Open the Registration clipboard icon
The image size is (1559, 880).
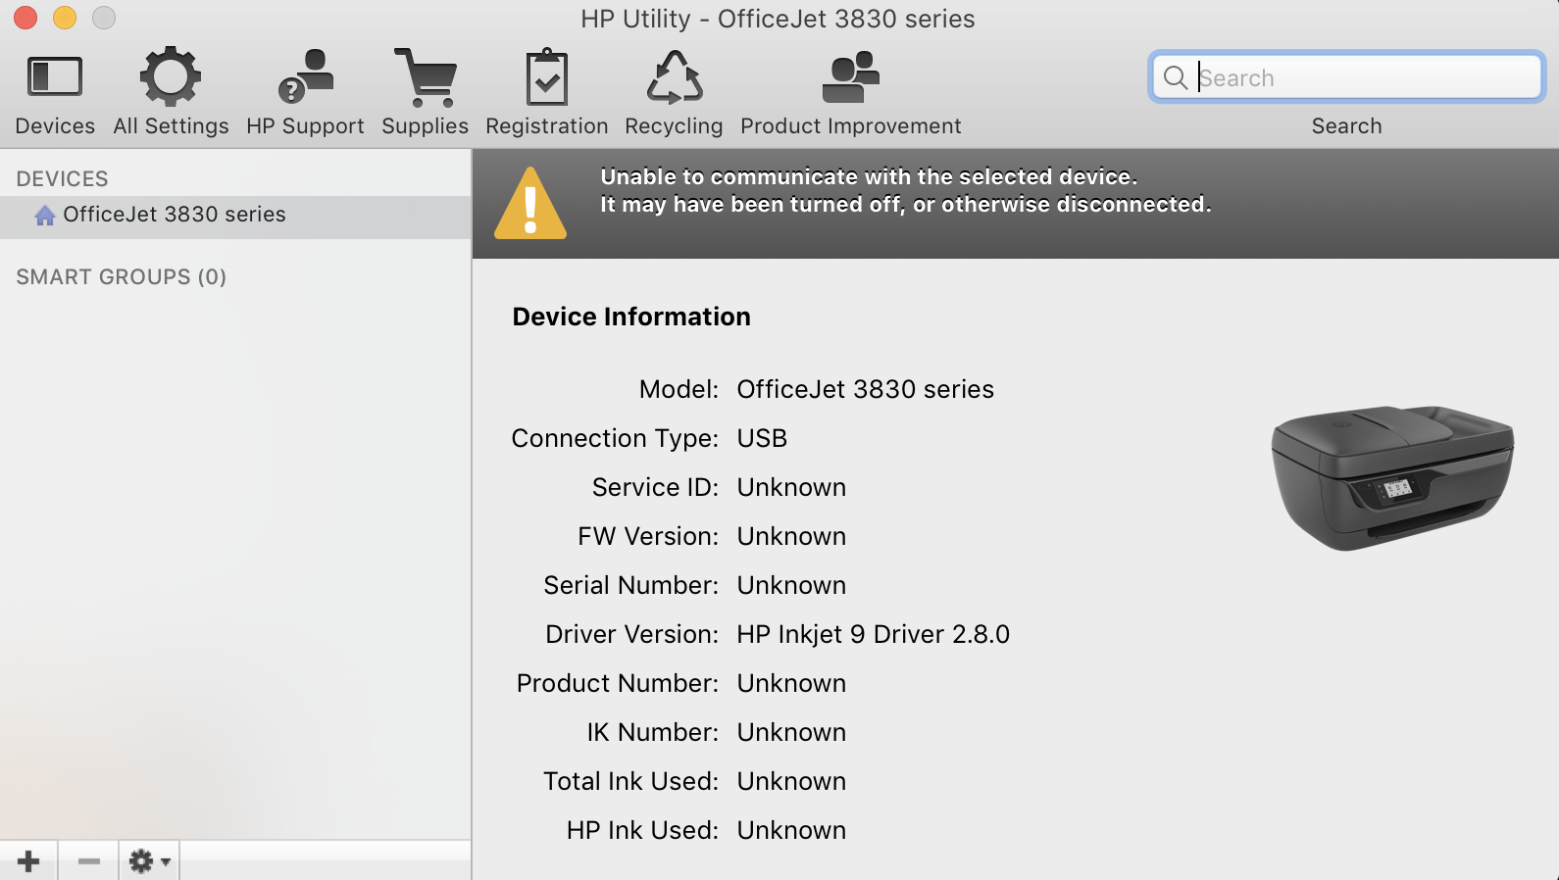(546, 76)
